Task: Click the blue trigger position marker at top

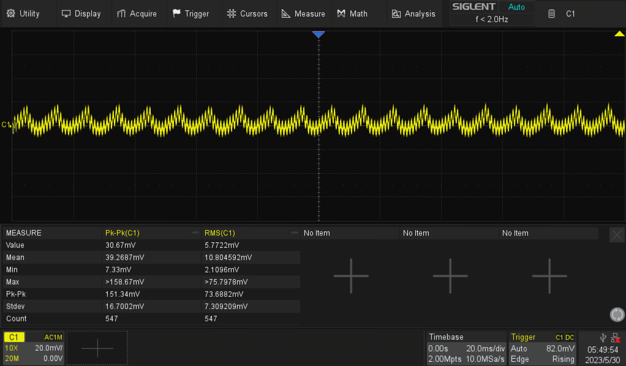Action: 319,34
